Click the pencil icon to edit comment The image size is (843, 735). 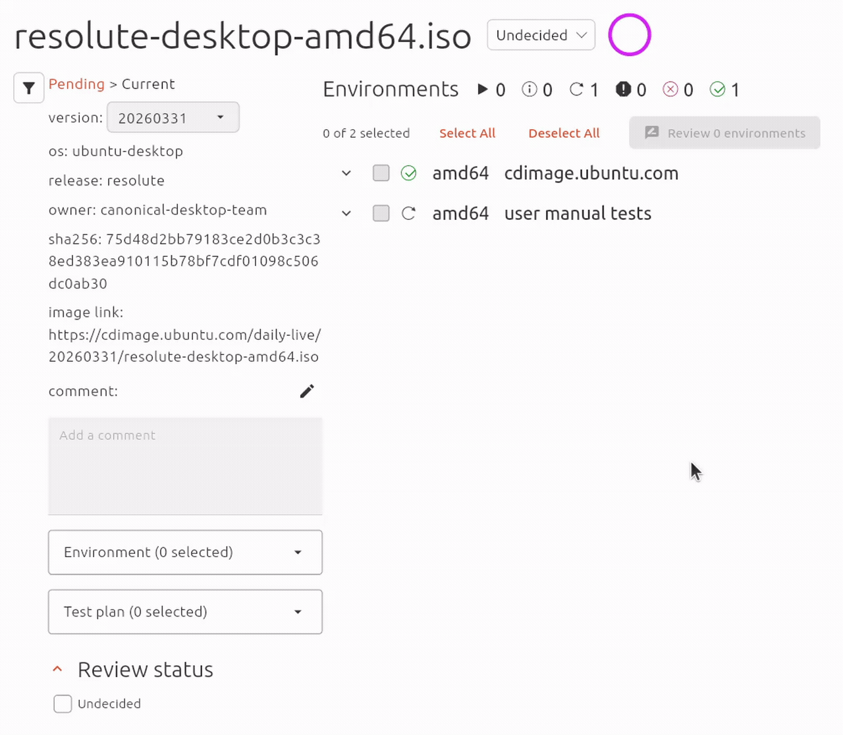pos(307,391)
